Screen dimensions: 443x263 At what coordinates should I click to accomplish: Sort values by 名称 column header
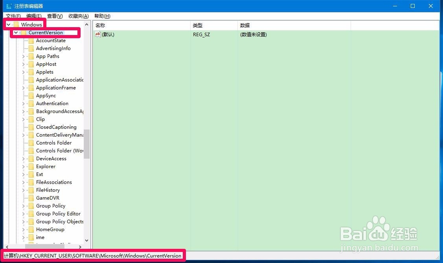point(142,25)
